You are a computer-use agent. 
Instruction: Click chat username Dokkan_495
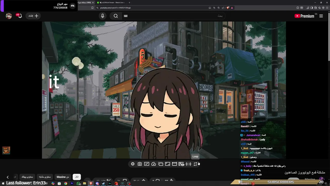coord(248,175)
